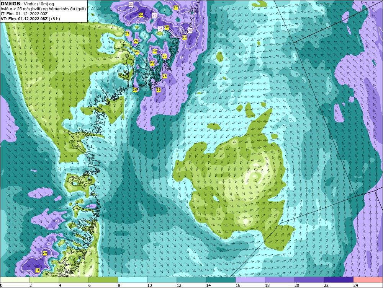Image resolution: width=383 pixels, height=288 pixels.
Task: Select the 2–4 m/s light green legend swatch
Action: pyautogui.click(x=44, y=280)
